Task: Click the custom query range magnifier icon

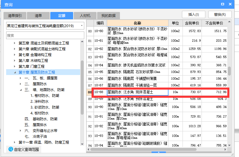Action: (11, 149)
